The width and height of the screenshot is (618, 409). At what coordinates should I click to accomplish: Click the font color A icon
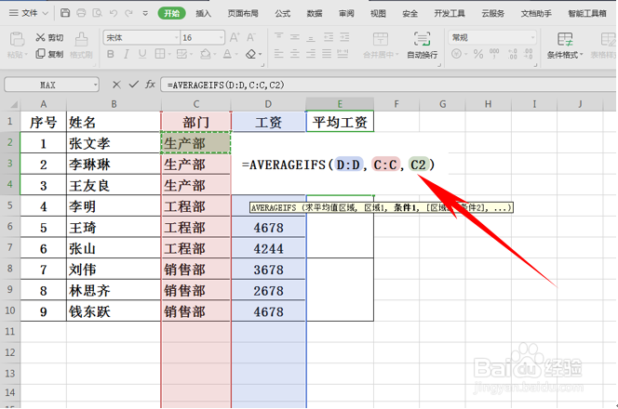[x=227, y=54]
